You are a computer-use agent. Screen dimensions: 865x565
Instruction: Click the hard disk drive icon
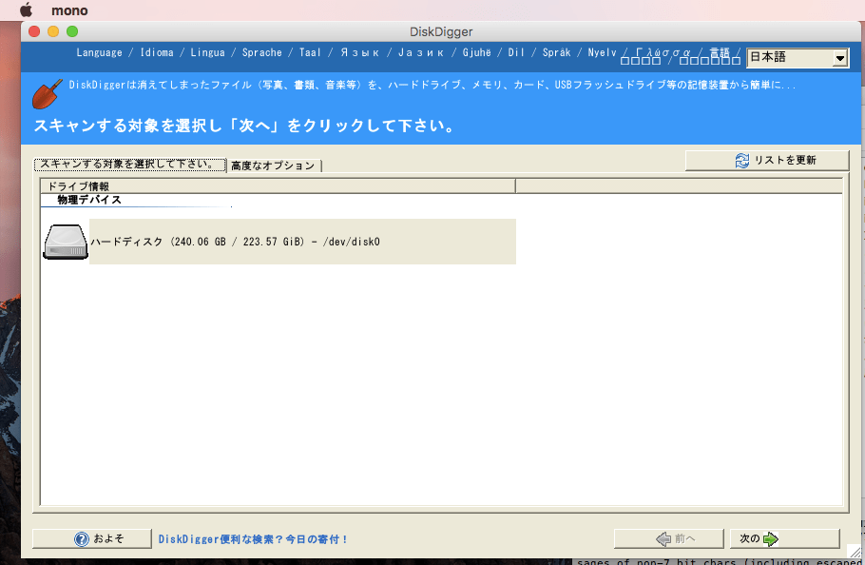pyautogui.click(x=66, y=242)
